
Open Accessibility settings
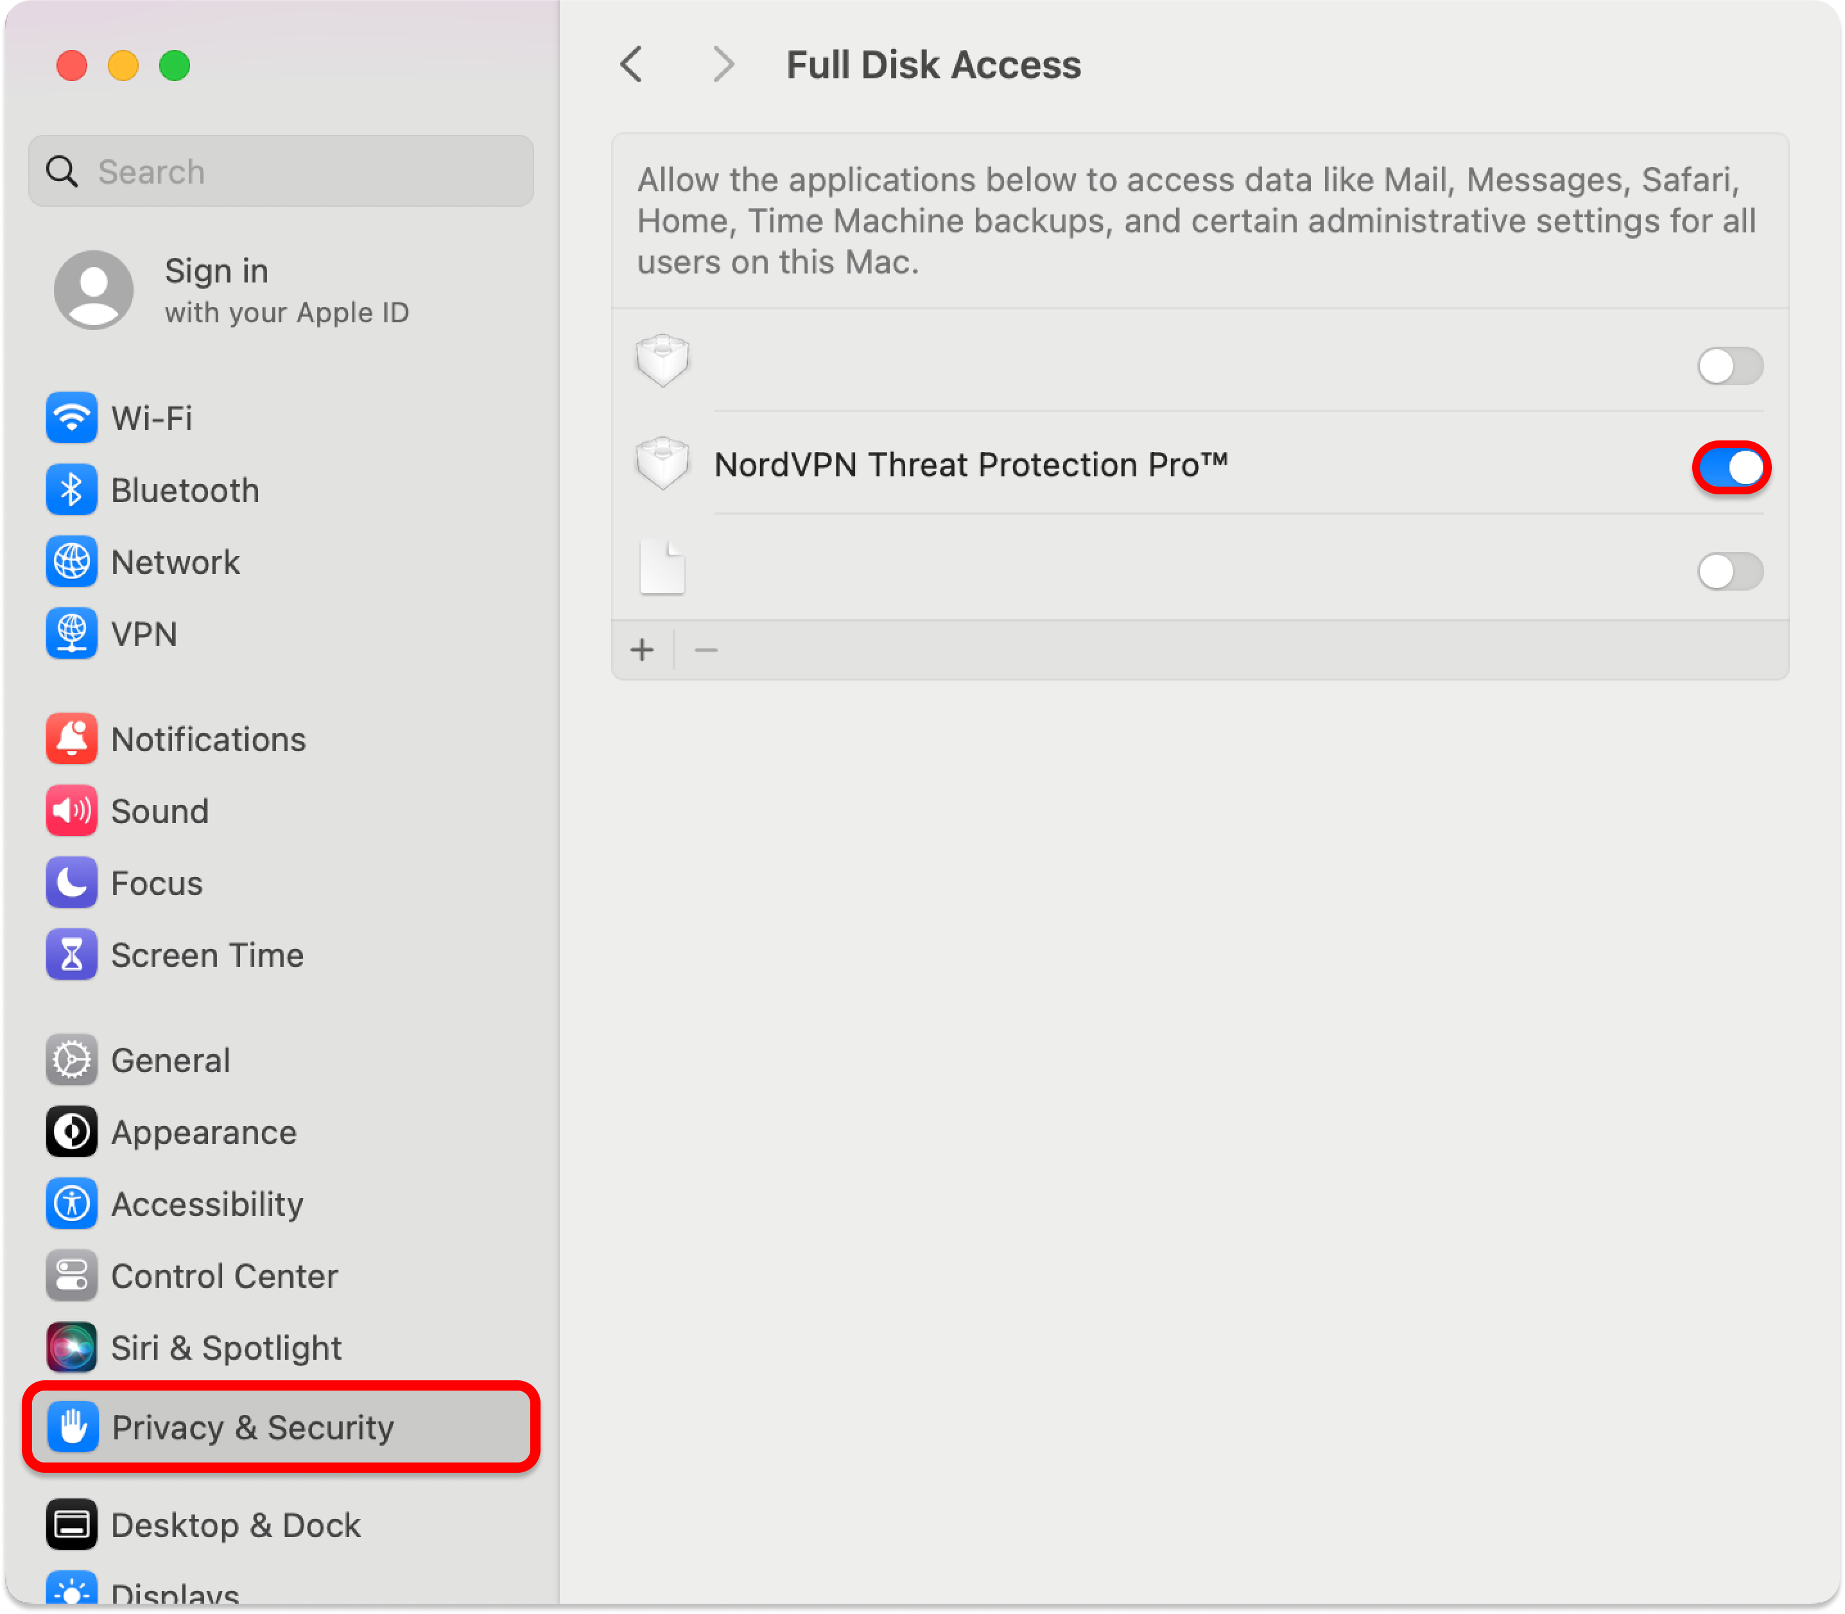click(x=207, y=1204)
